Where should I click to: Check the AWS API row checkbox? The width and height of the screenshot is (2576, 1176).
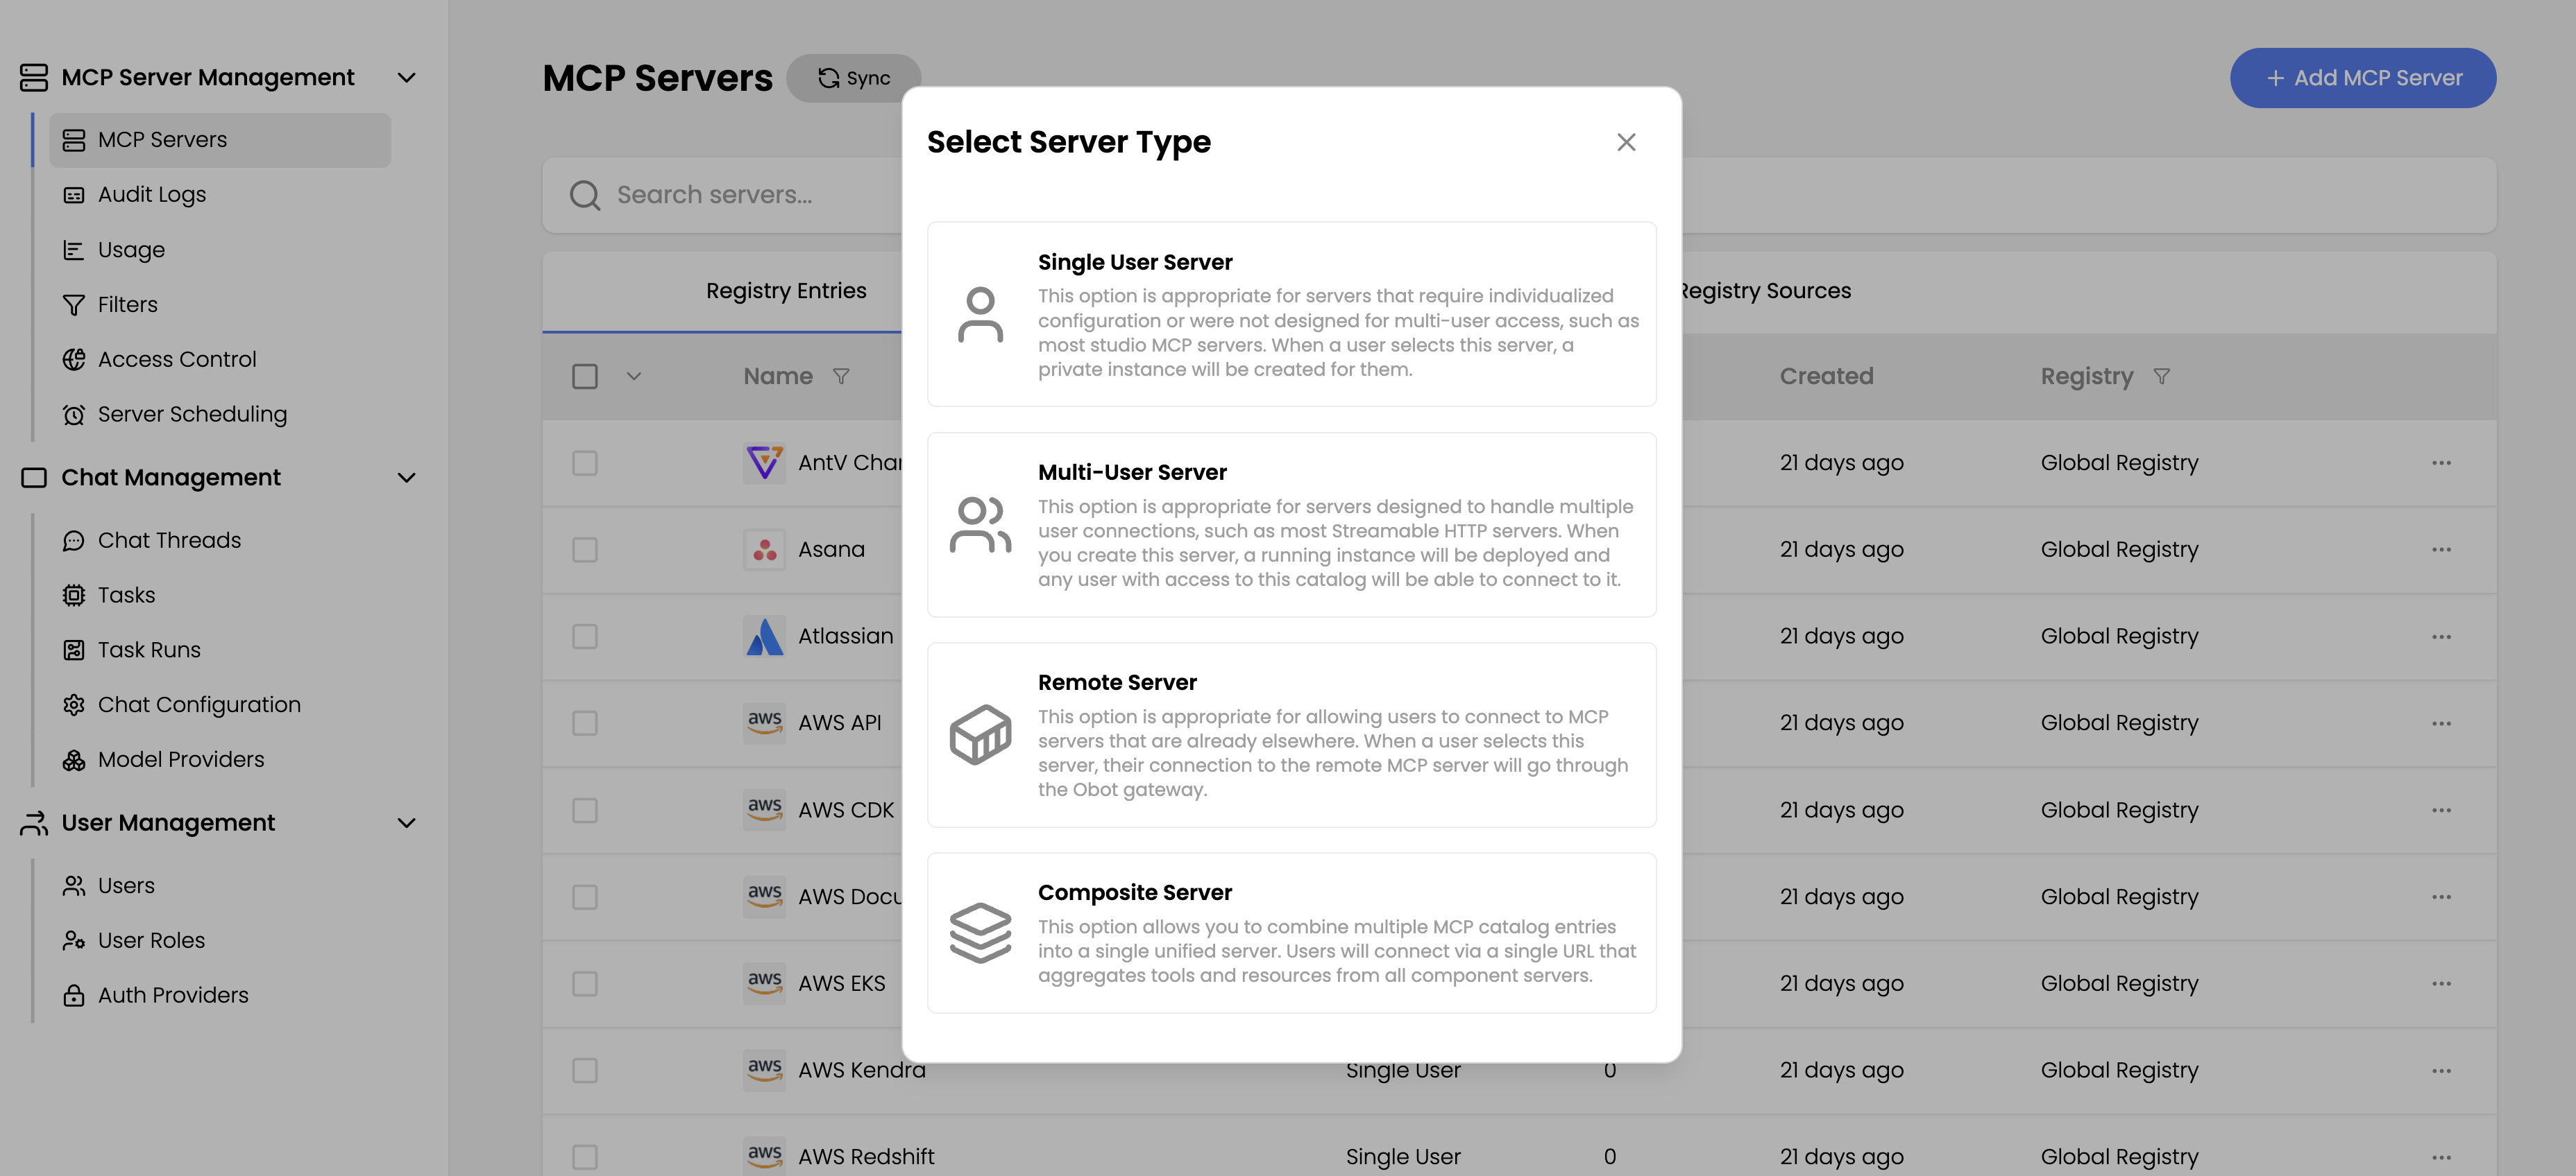point(585,723)
